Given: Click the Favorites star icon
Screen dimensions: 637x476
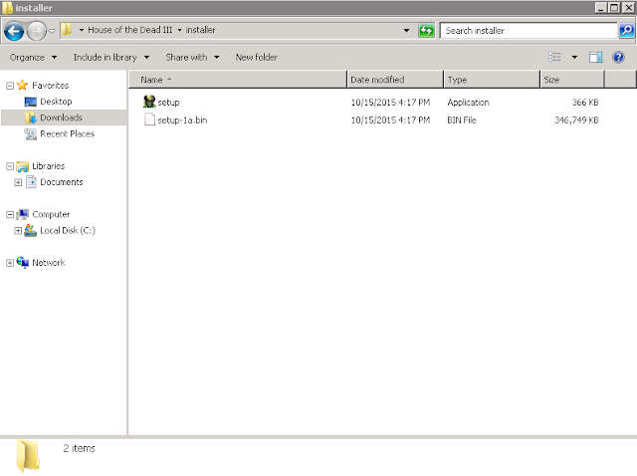Looking at the screenshot, I should coord(22,85).
